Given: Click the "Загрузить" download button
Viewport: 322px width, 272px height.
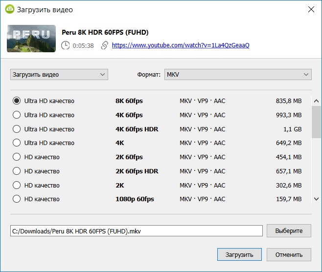Looking at the screenshot, I should (x=239, y=254).
